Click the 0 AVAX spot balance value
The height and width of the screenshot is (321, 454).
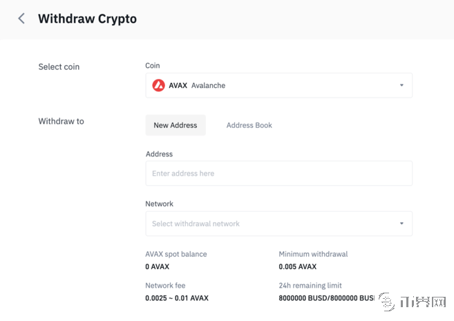tap(157, 266)
